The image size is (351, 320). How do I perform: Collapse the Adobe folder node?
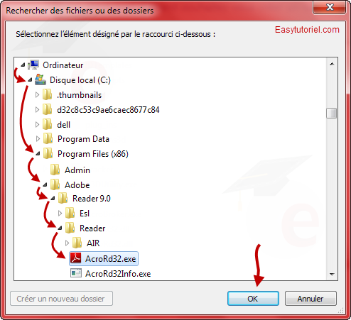click(x=45, y=184)
